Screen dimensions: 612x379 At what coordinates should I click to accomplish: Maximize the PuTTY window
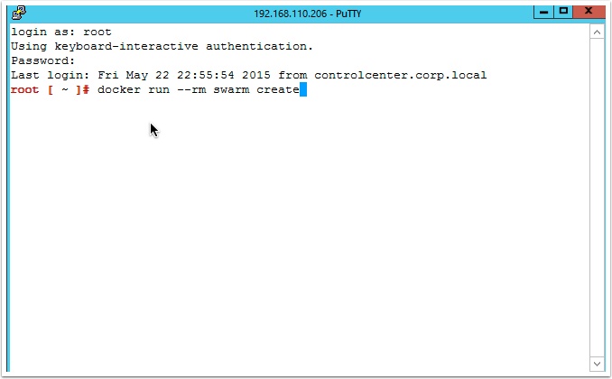[x=563, y=12]
